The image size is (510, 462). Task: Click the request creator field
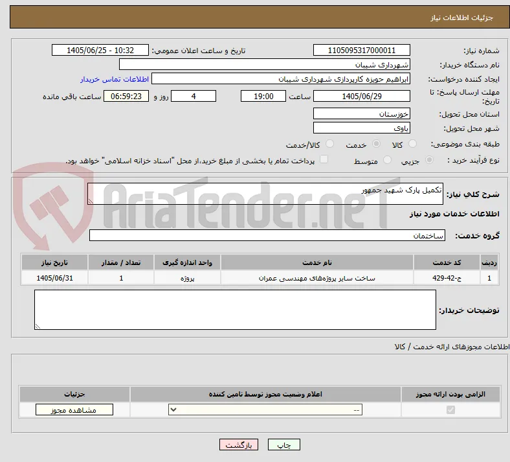[281, 79]
